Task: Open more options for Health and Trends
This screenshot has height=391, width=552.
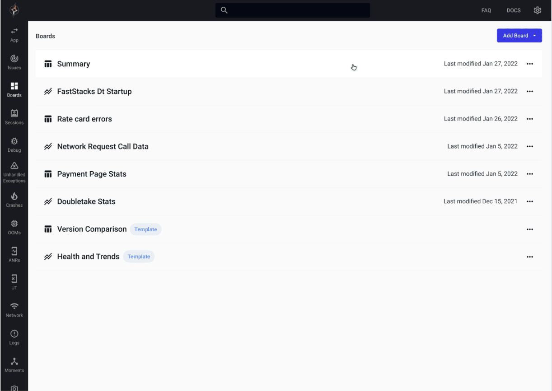Action: (530, 257)
